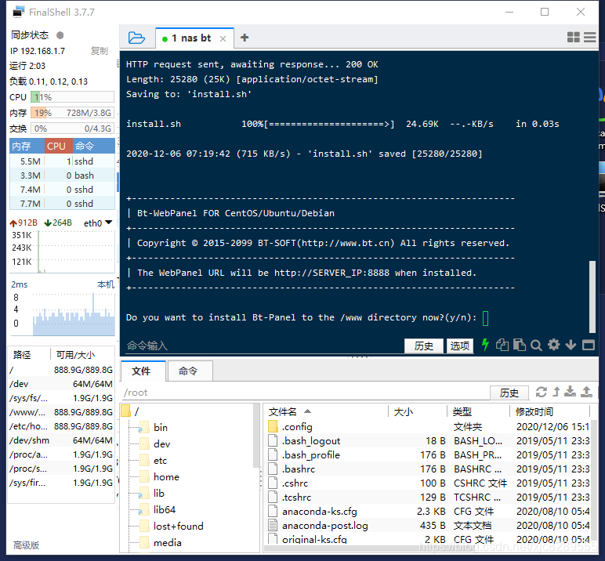Sort files by 文件名 column header
Image resolution: width=605 pixels, height=561 pixels.
pos(326,411)
